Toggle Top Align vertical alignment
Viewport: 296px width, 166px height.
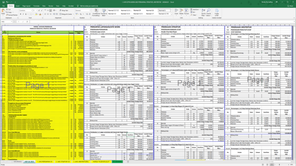pyautogui.click(x=45, y=10)
